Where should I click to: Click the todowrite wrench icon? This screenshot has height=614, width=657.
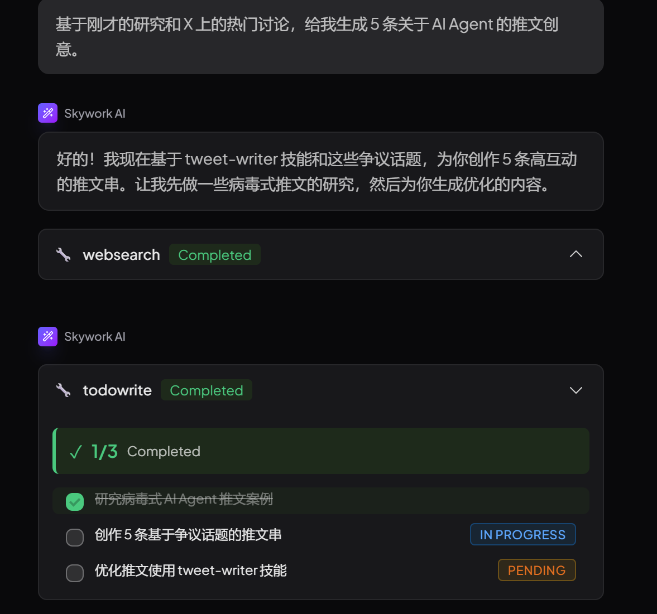[64, 390]
